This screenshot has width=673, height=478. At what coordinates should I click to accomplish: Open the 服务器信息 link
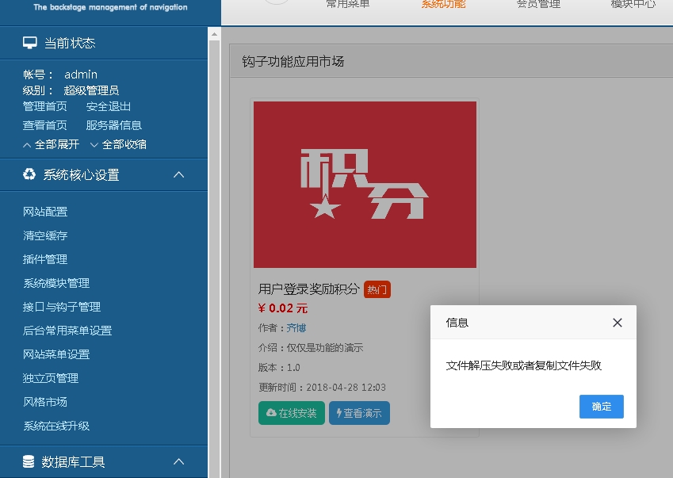pyautogui.click(x=113, y=125)
